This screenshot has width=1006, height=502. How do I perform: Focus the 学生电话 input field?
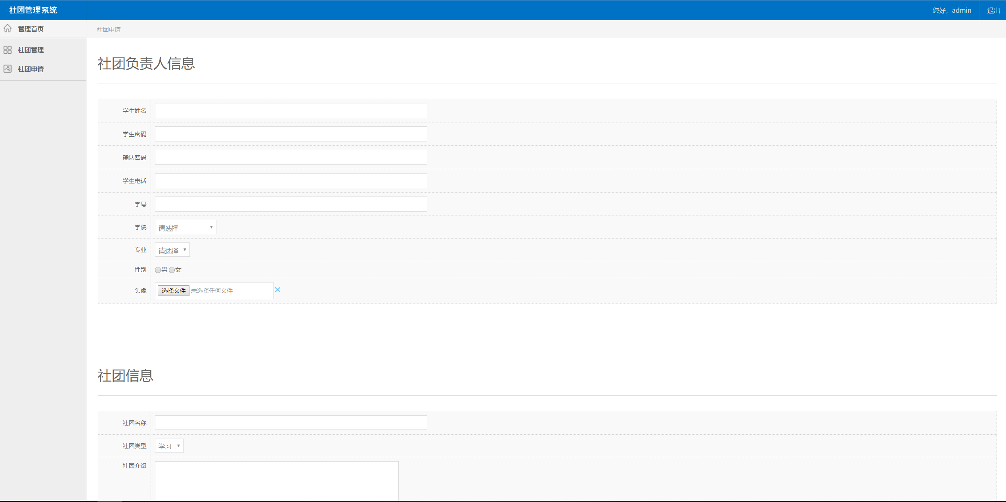tap(291, 181)
